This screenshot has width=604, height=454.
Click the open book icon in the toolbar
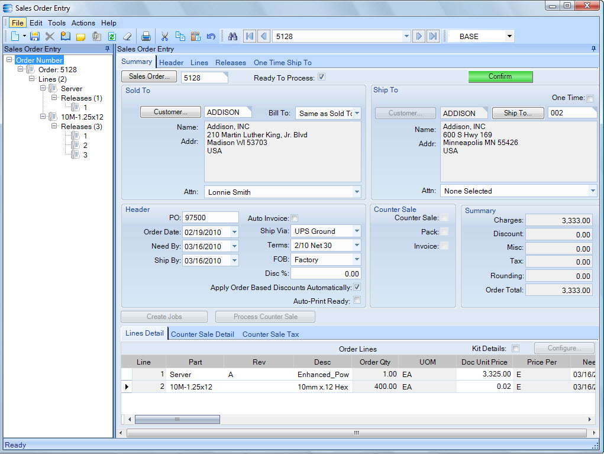pos(66,36)
